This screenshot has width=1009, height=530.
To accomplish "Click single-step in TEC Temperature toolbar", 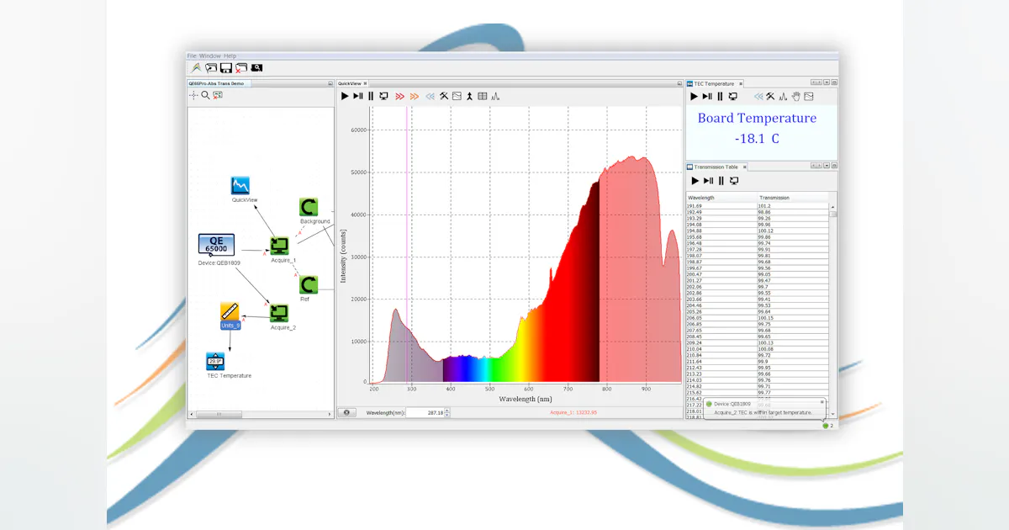I will click(x=708, y=97).
